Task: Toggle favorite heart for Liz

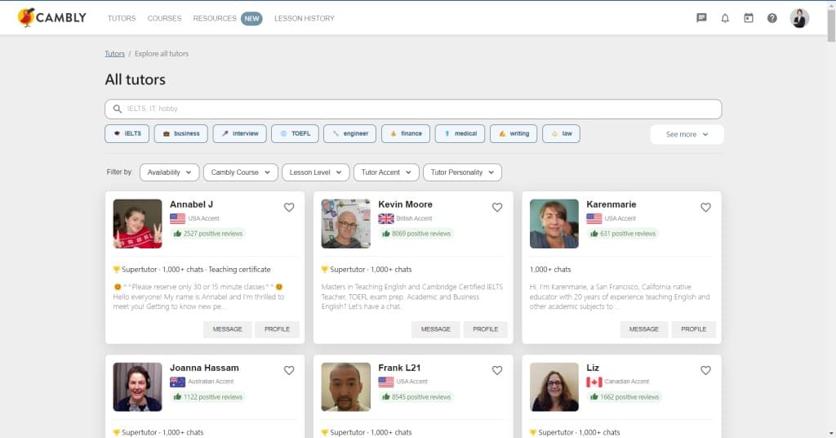Action: click(705, 370)
